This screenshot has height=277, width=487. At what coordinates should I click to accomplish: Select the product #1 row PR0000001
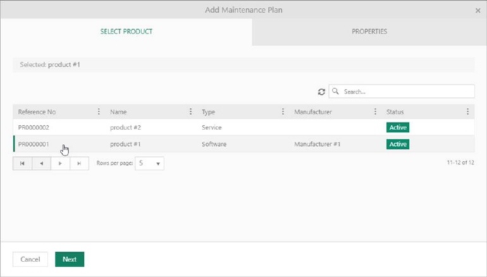34,144
